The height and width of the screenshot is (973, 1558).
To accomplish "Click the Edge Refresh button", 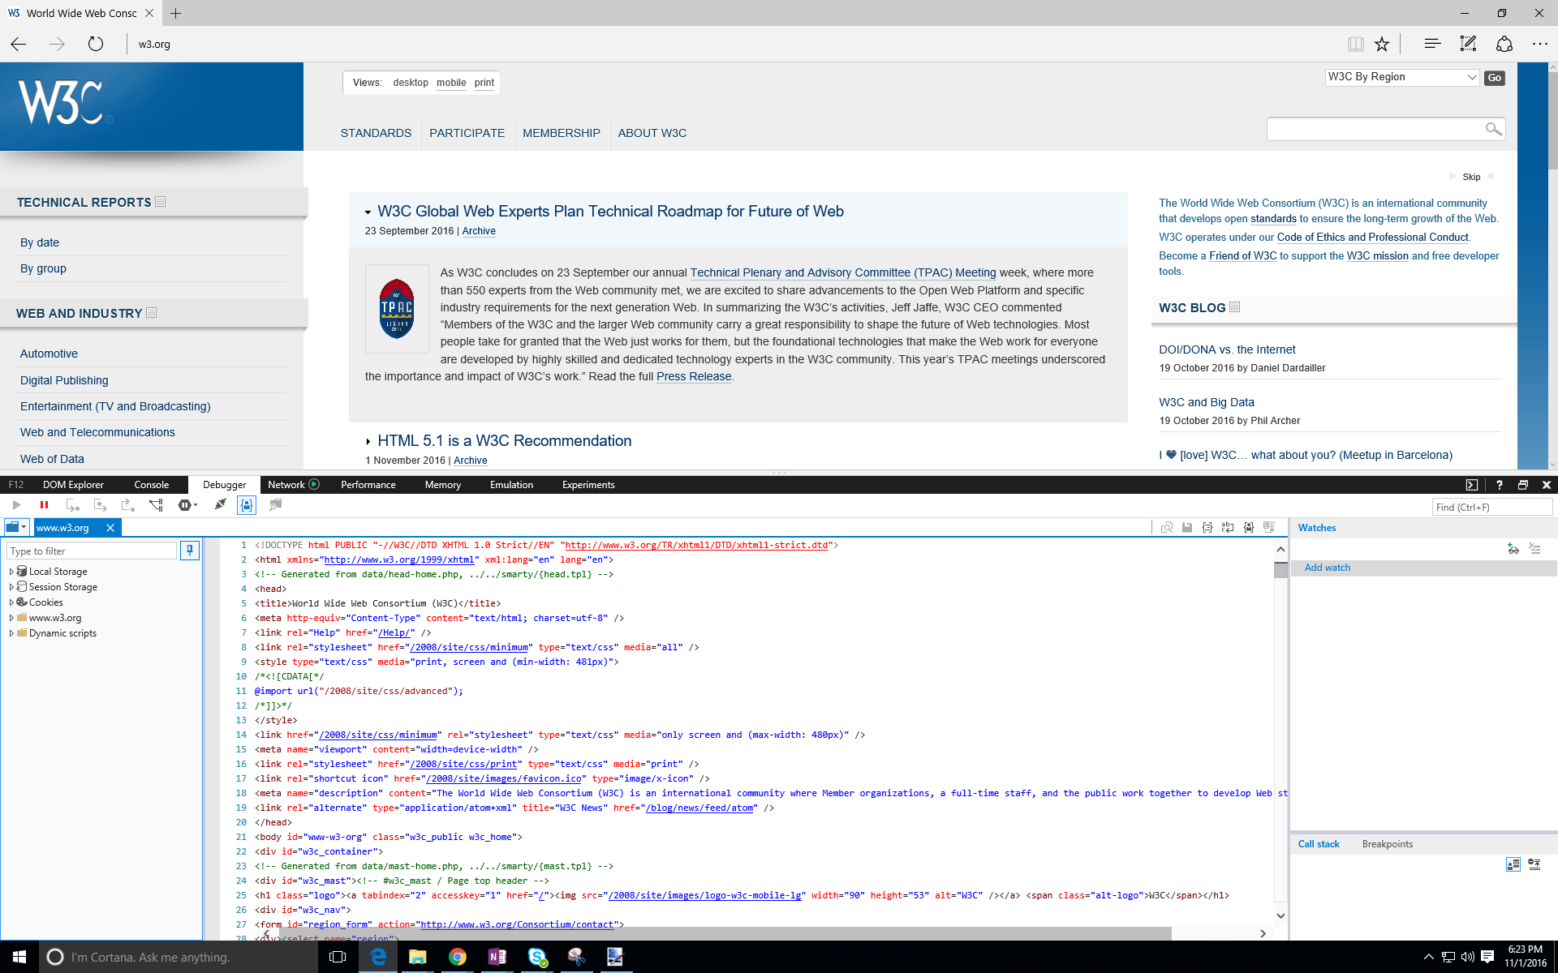I will coord(96,44).
